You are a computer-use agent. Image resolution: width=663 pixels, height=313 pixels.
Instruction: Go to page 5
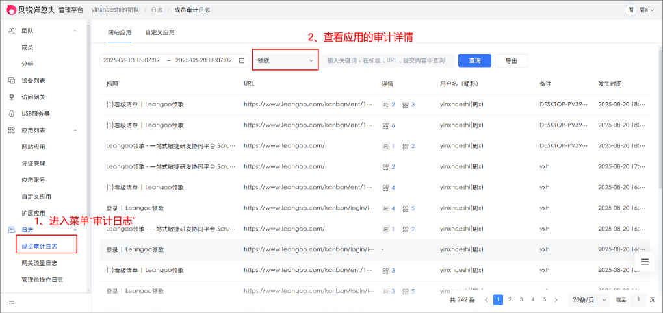coord(545,299)
